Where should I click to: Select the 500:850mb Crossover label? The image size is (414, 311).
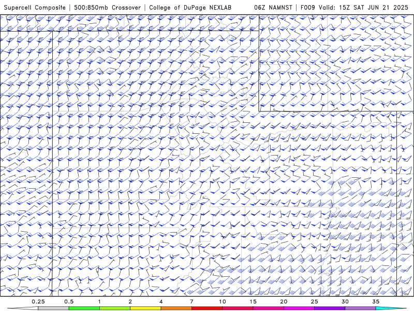pos(108,8)
